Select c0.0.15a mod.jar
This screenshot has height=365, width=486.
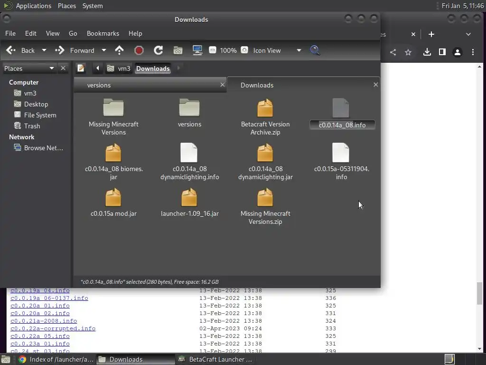(x=113, y=202)
